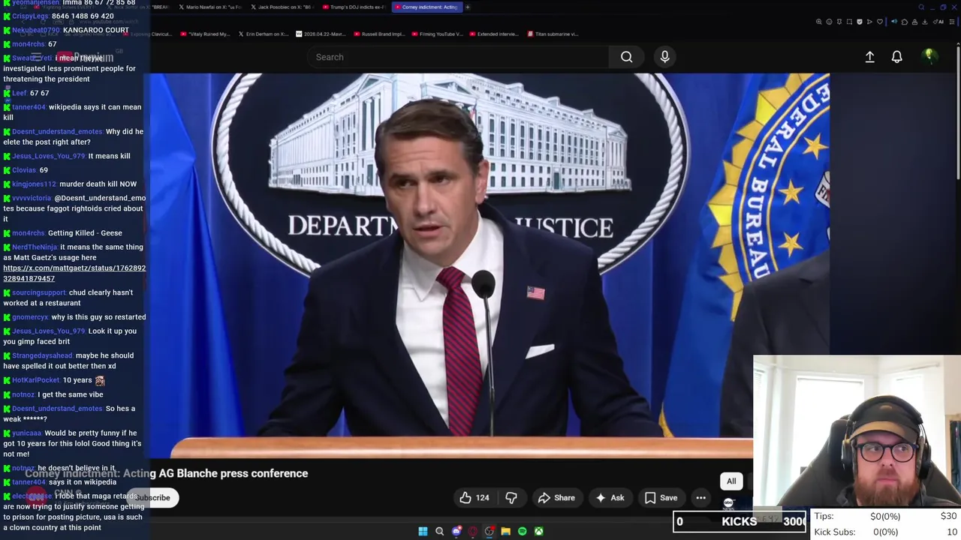Select the Comey indictment: Acting tab

coord(427,7)
